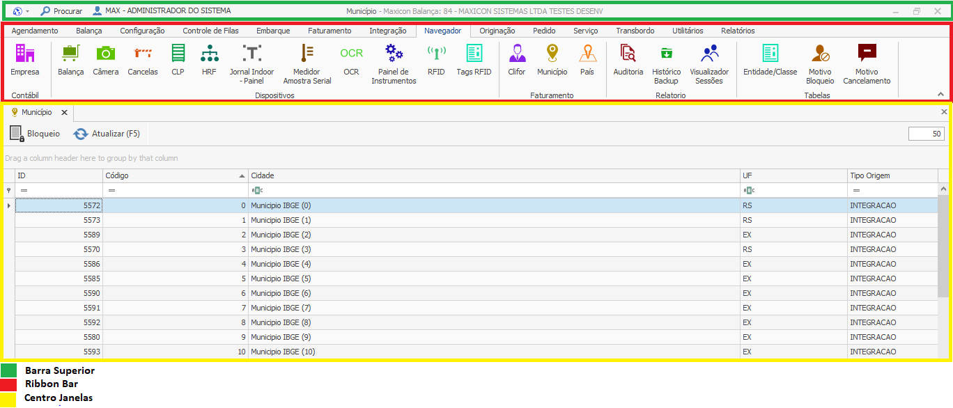
Task: Click the globe icon in the title bar
Action: pyautogui.click(x=17, y=11)
